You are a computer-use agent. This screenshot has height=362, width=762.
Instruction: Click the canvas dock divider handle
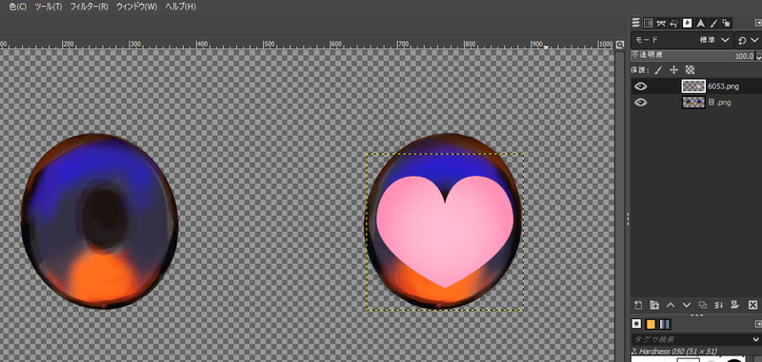[628, 219]
